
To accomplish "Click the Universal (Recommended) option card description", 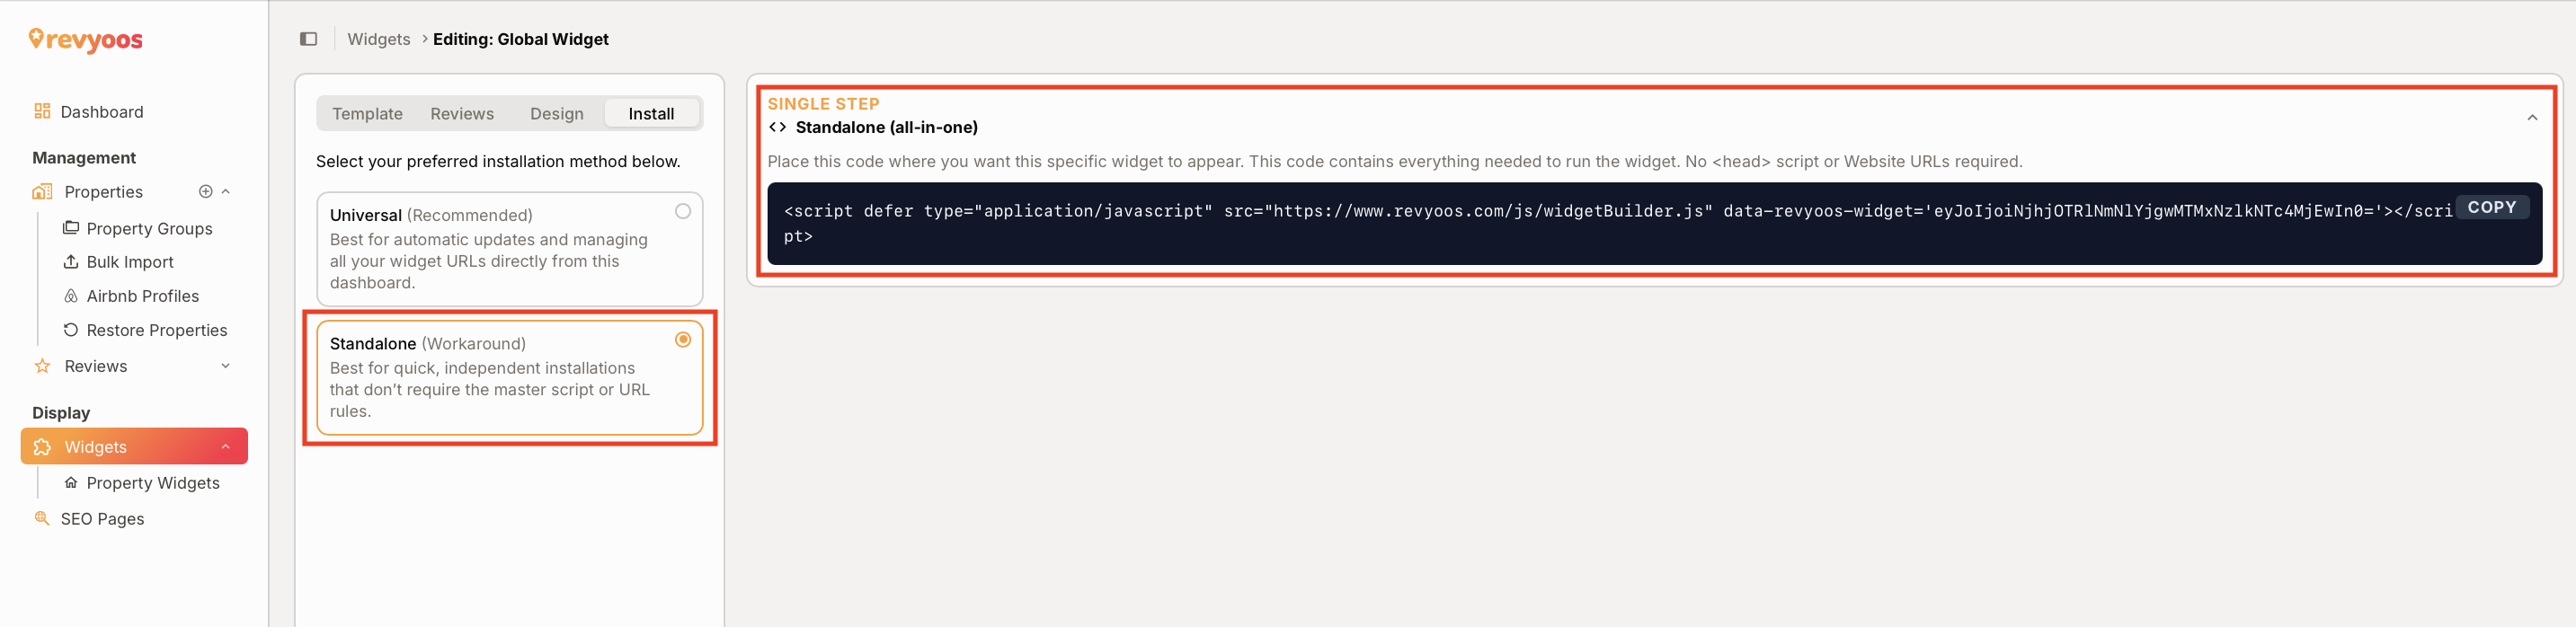I will 489,261.
